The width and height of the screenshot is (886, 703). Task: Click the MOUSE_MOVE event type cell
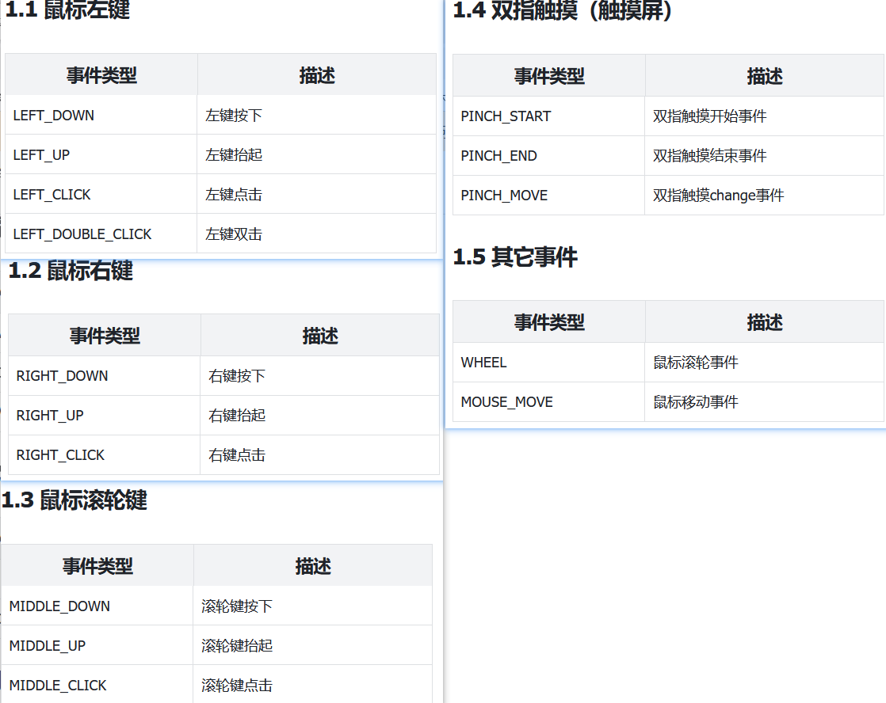point(506,402)
